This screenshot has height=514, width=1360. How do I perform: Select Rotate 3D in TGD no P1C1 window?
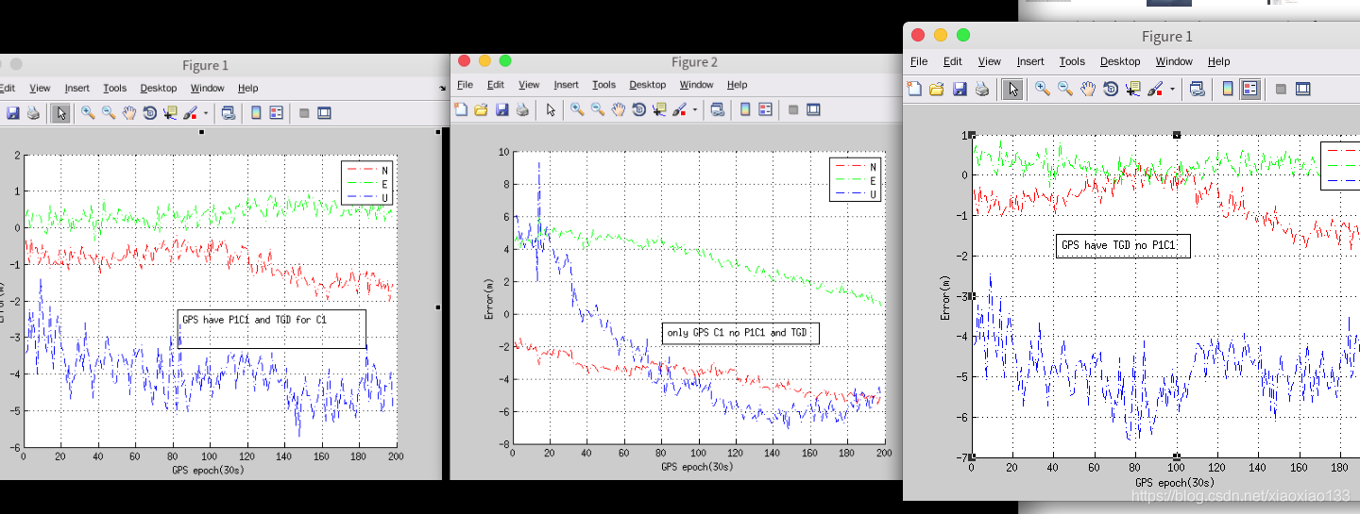tap(1111, 89)
